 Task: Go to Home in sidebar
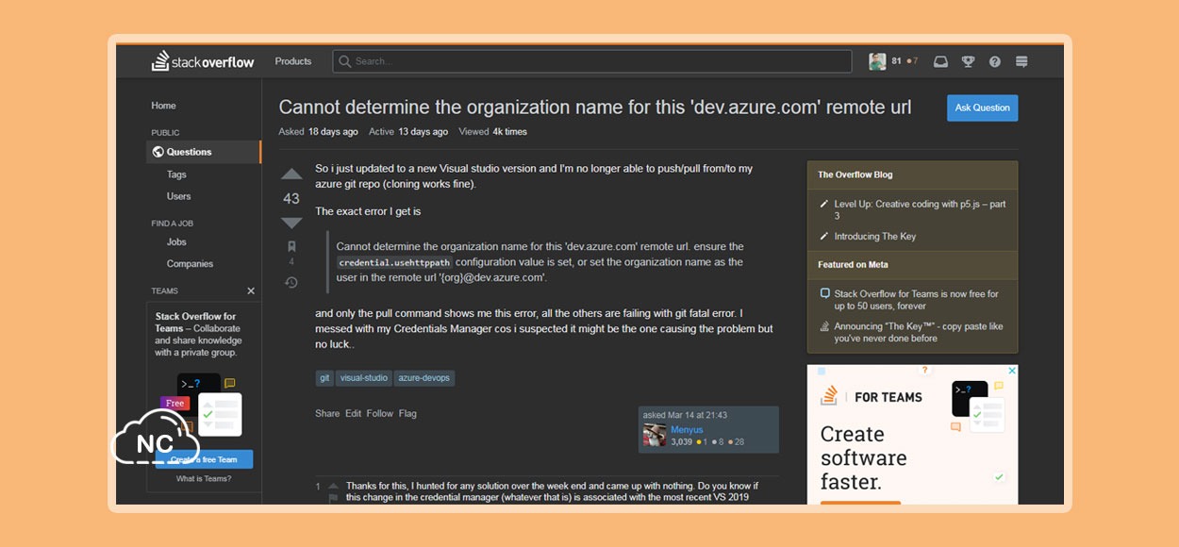[163, 106]
